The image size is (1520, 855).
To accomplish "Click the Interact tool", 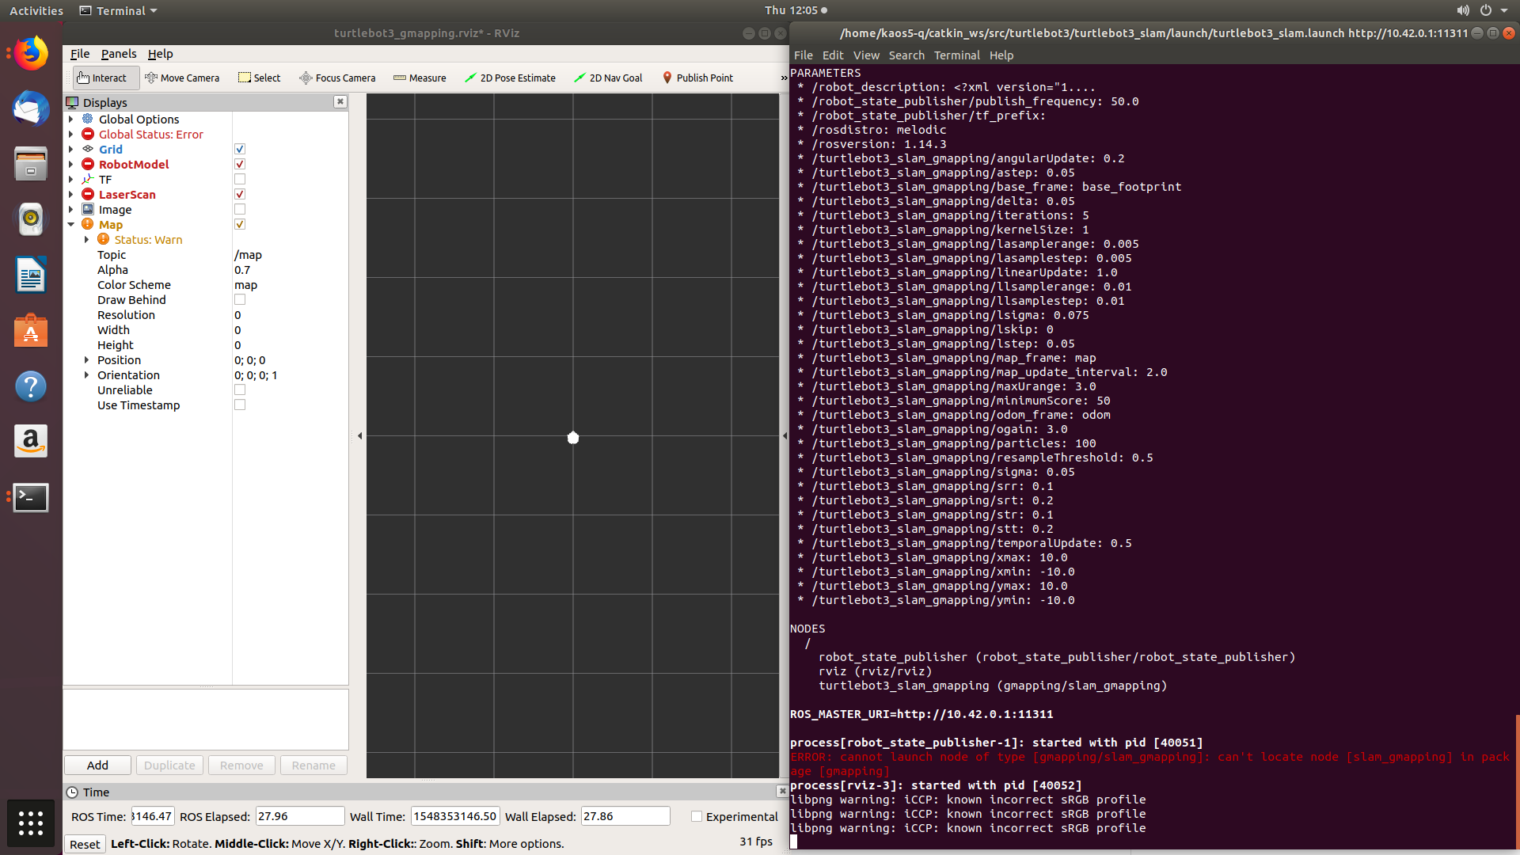I will pyautogui.click(x=101, y=78).
